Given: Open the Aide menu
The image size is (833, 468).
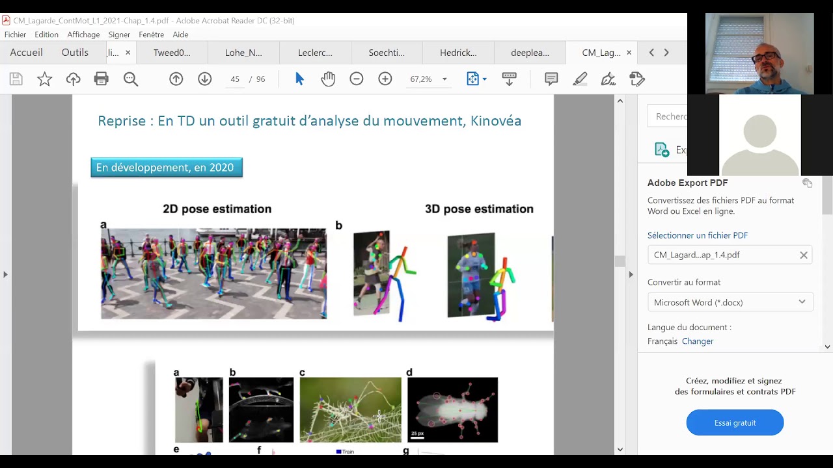Looking at the screenshot, I should (x=180, y=34).
